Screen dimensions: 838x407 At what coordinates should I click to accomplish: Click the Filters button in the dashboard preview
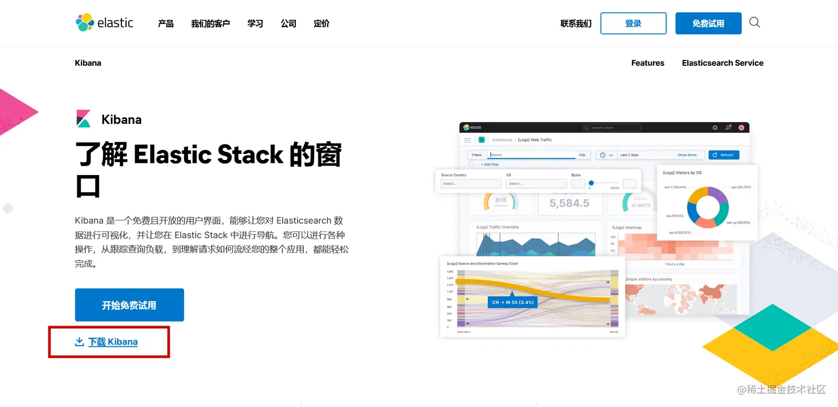(x=477, y=155)
